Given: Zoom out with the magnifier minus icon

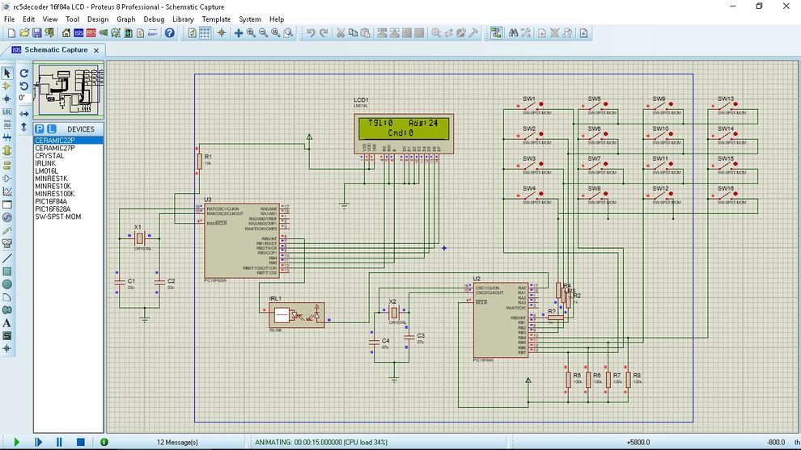Looking at the screenshot, I should pos(264,33).
